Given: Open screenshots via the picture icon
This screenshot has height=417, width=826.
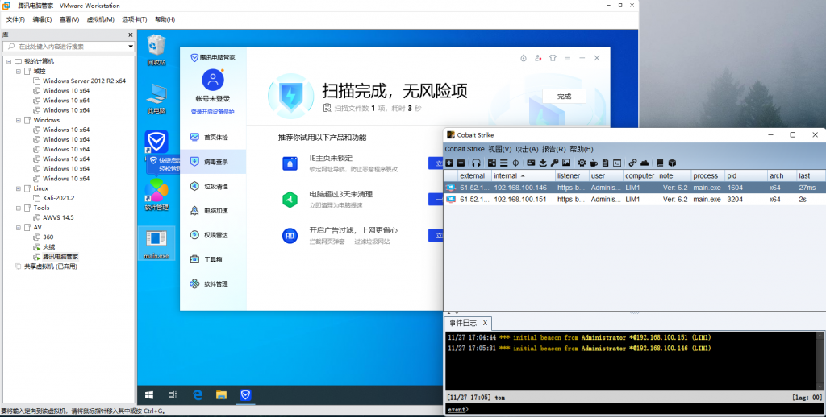Looking at the screenshot, I should point(566,163).
